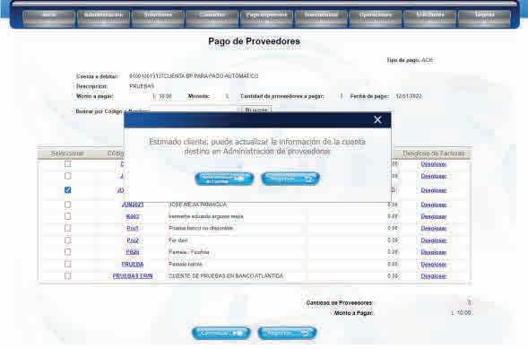Click the Desglose de Facturas column header
Viewport: 528px width, 349px height.
[x=434, y=153]
